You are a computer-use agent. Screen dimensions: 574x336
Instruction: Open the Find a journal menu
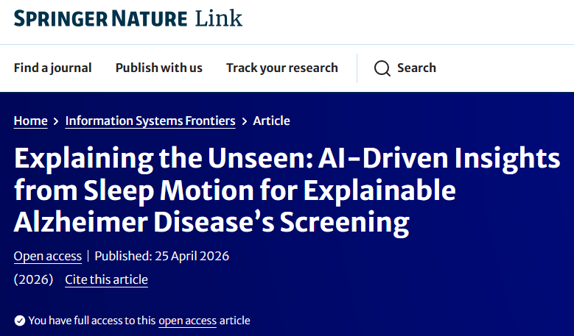pyautogui.click(x=52, y=68)
